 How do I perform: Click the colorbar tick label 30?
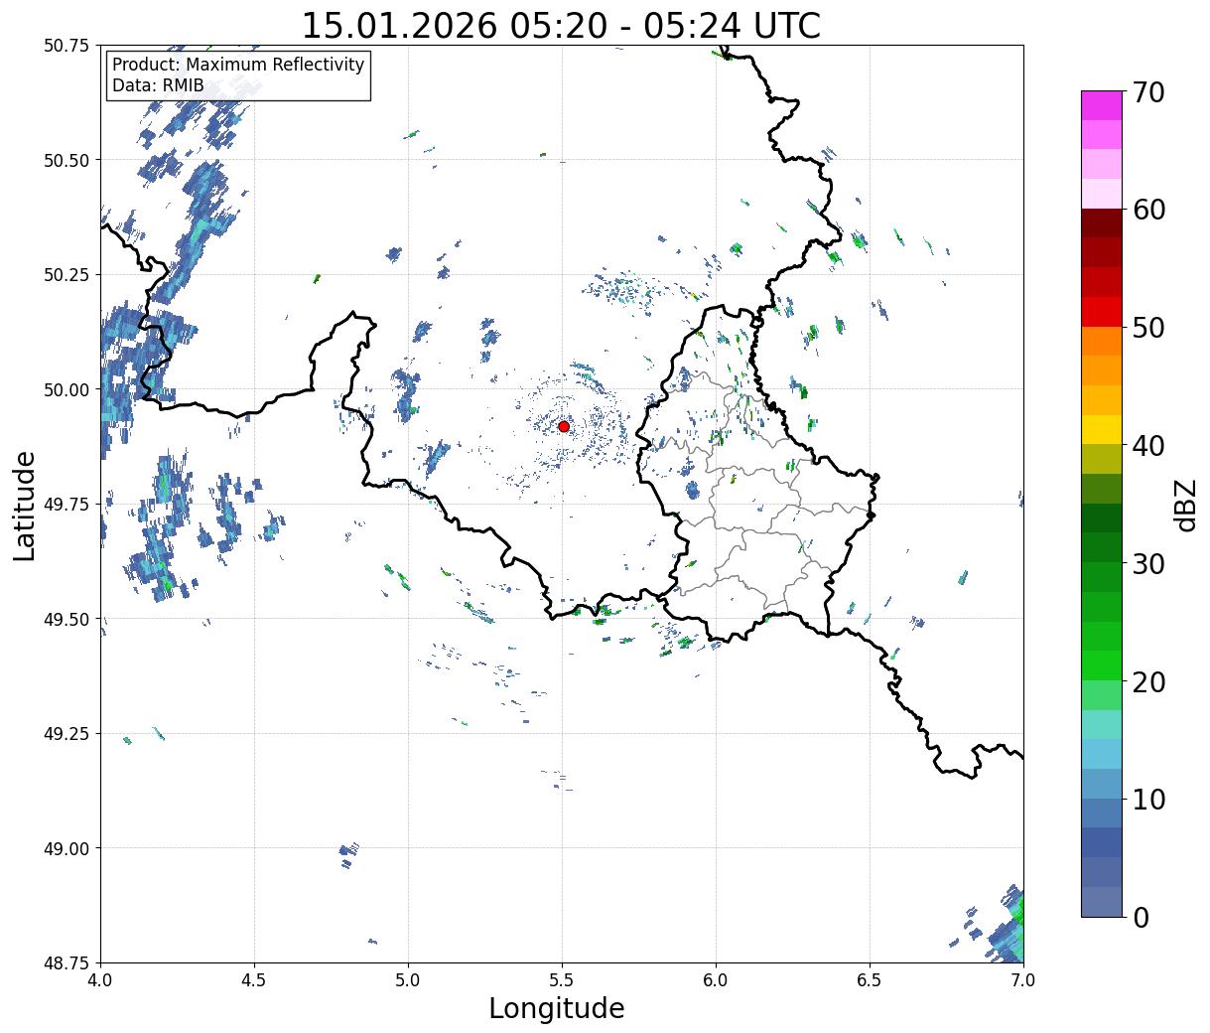click(x=1147, y=563)
